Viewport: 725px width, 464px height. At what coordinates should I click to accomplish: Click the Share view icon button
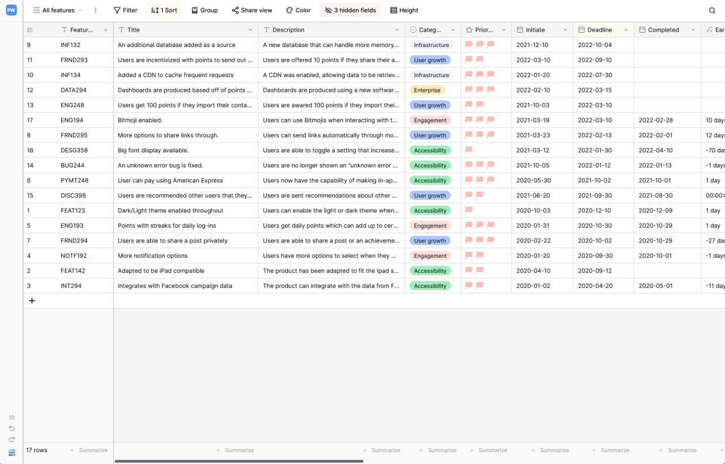(x=252, y=10)
